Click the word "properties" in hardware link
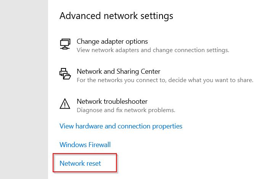The width and height of the screenshot is (261, 179). 167,127
